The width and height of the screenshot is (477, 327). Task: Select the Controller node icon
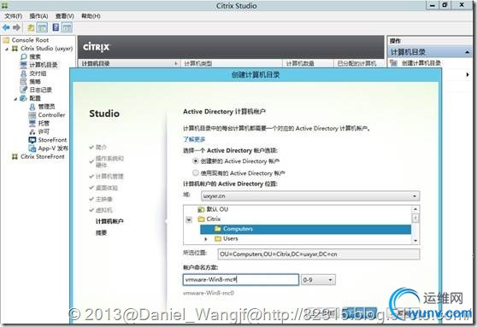click(x=32, y=115)
